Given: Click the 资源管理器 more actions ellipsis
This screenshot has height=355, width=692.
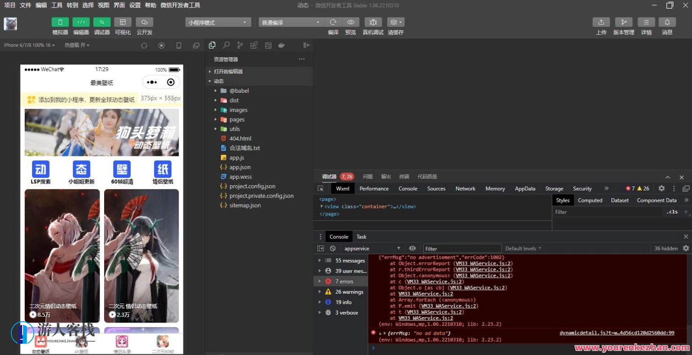Looking at the screenshot, I should coord(302,59).
